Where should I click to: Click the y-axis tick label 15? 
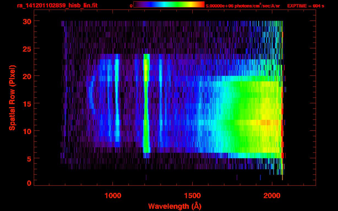pos(26,104)
